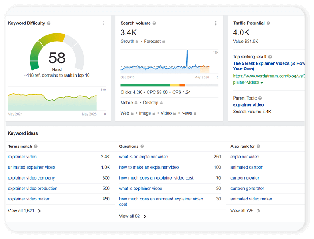Open how much does an explainer video cost
Image resolution: width=314 pixels, height=239 pixels.
pos(156,178)
